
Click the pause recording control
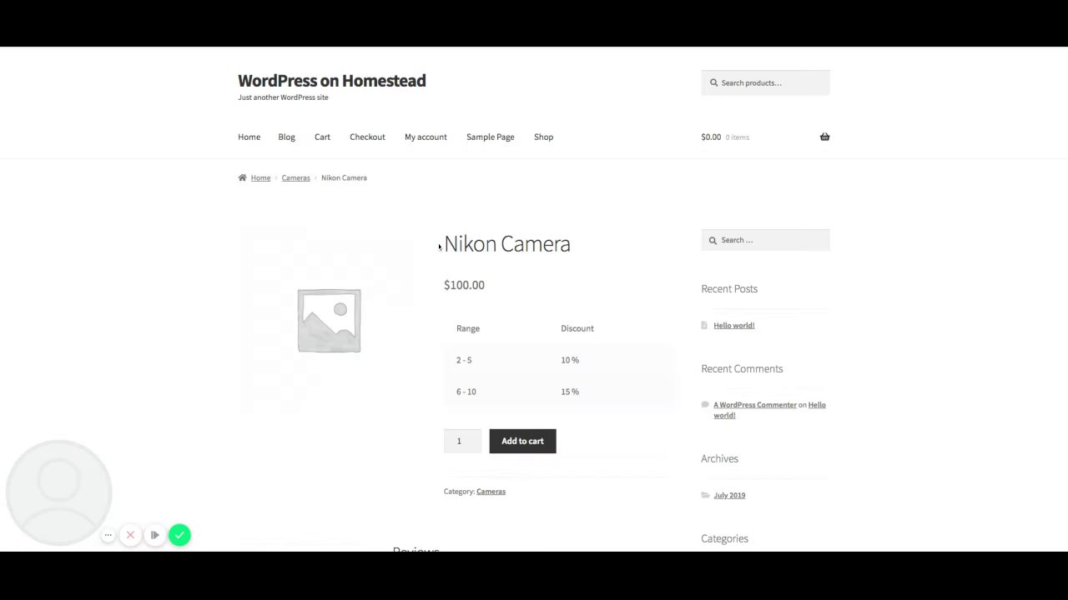(x=154, y=535)
